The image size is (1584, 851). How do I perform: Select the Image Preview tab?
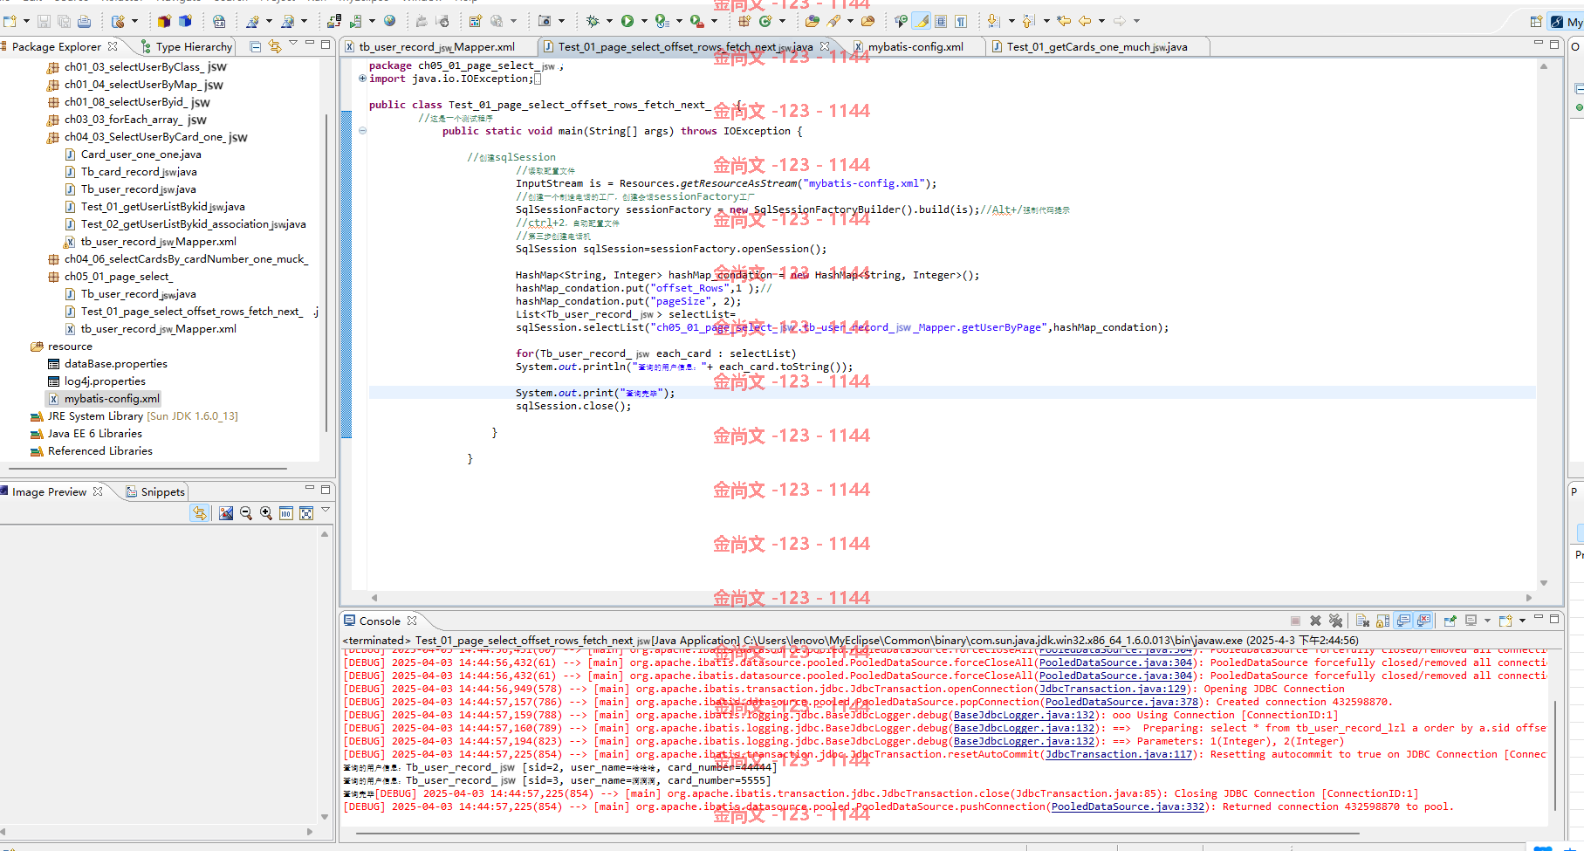(49, 492)
